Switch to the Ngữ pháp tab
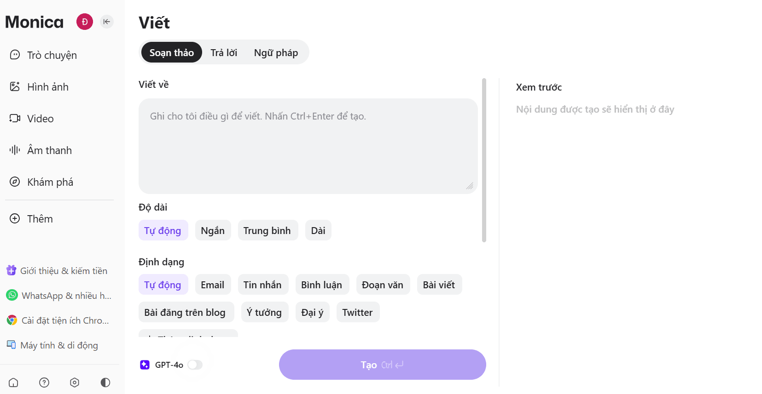Image resolution: width=762 pixels, height=394 pixels. point(276,52)
